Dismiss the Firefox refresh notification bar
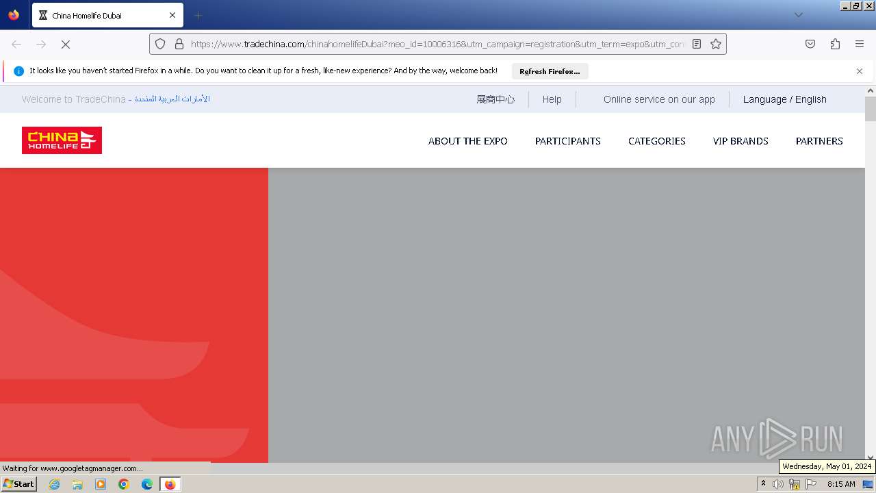 (860, 71)
